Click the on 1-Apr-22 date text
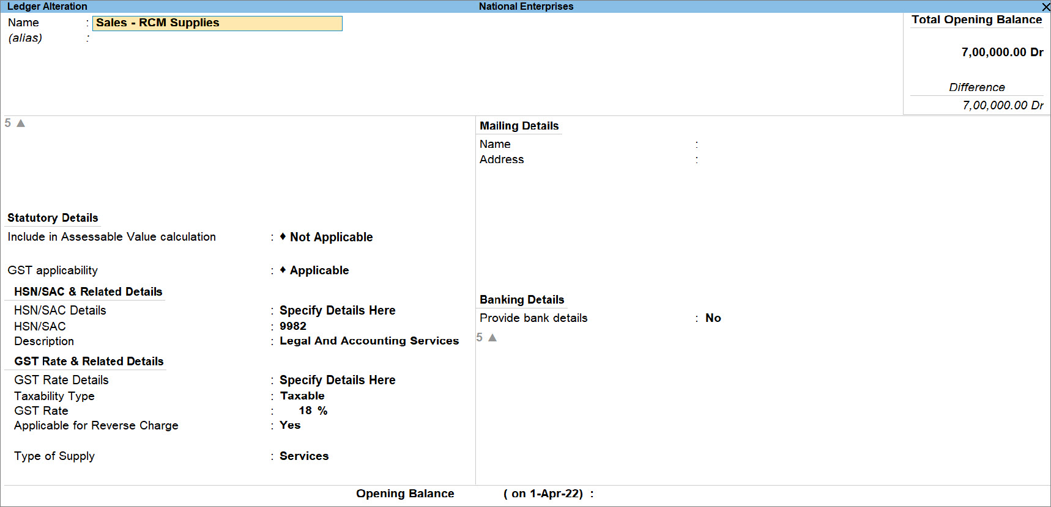 [x=543, y=494]
